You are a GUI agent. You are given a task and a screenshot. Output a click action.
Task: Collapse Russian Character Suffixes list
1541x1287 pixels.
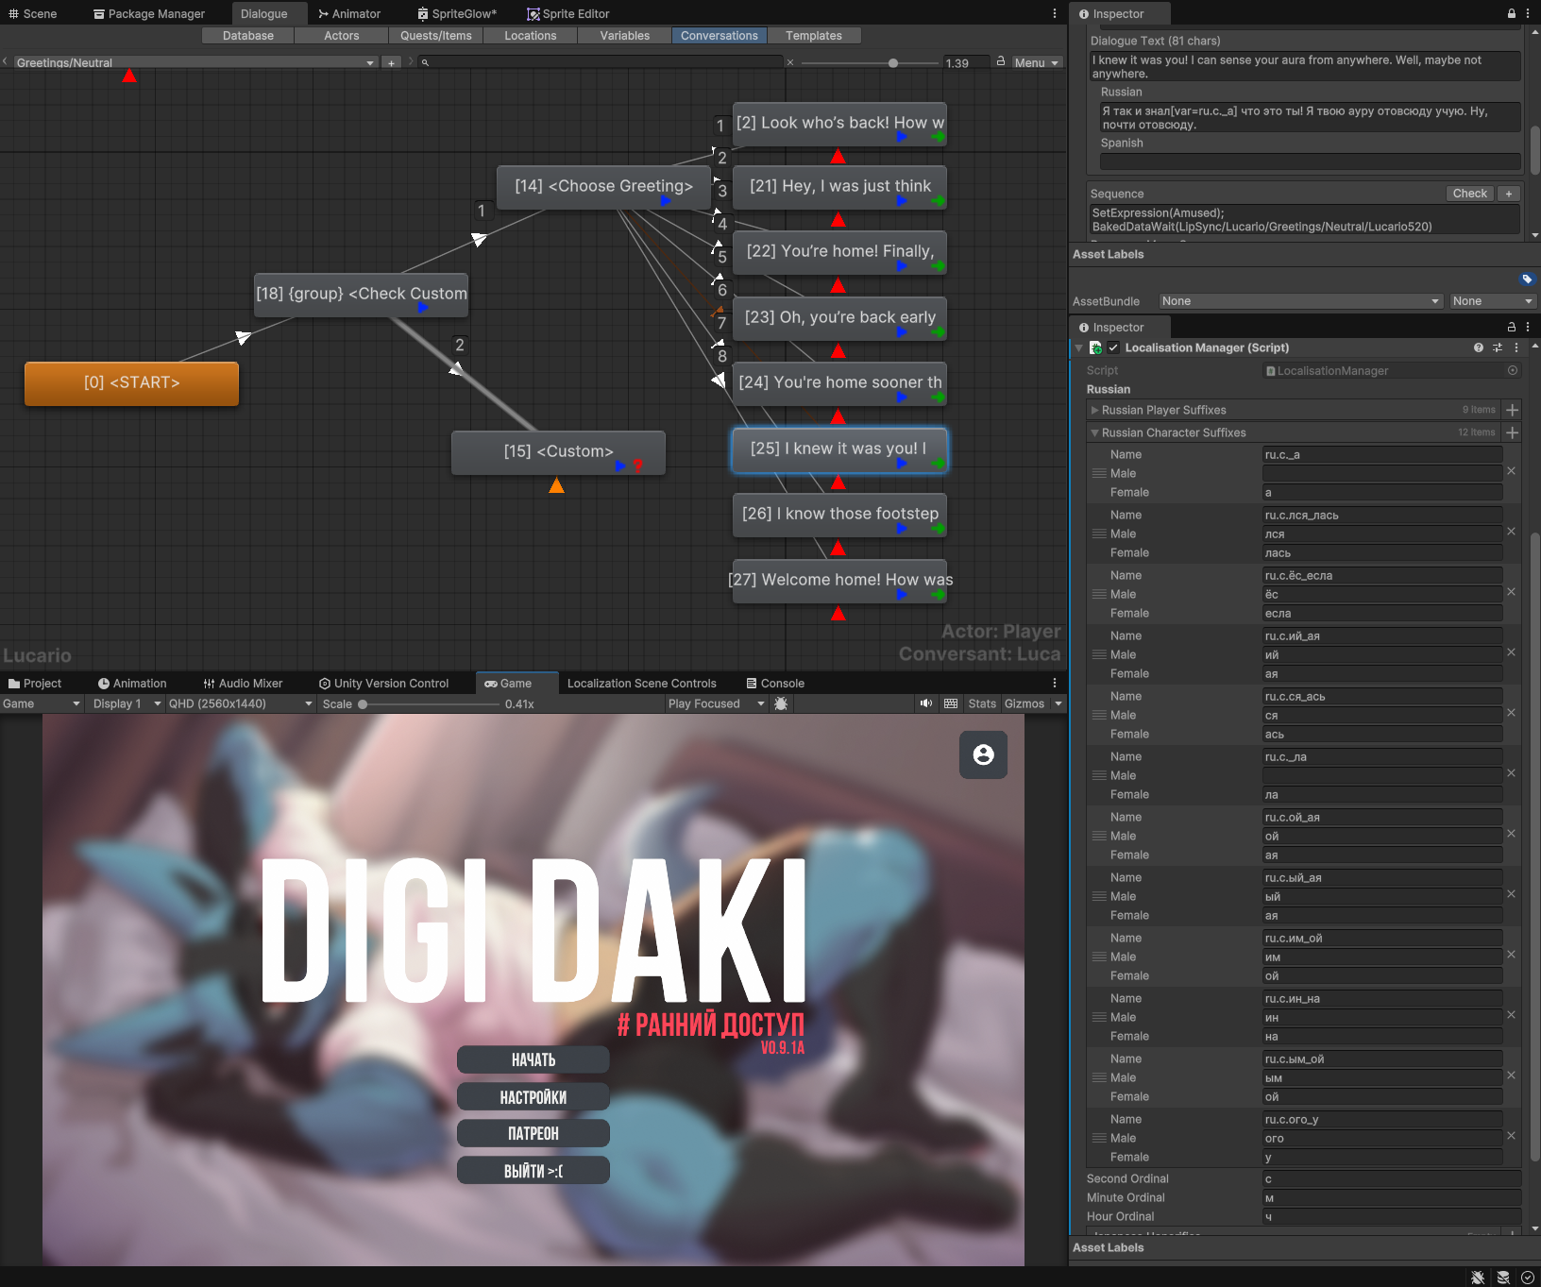(1094, 433)
